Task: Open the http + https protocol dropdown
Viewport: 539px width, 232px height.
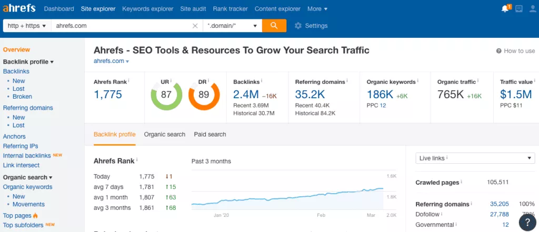Action: pyautogui.click(x=27, y=26)
